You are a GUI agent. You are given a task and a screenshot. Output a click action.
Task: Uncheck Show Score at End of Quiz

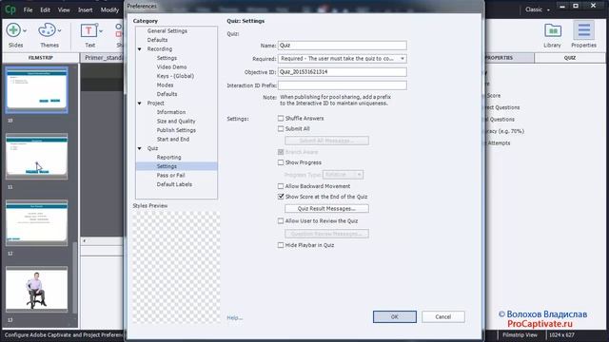click(x=281, y=197)
